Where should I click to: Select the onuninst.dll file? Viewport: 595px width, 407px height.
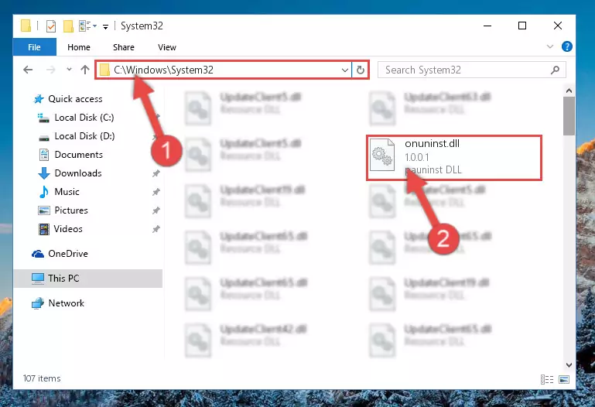click(x=454, y=157)
